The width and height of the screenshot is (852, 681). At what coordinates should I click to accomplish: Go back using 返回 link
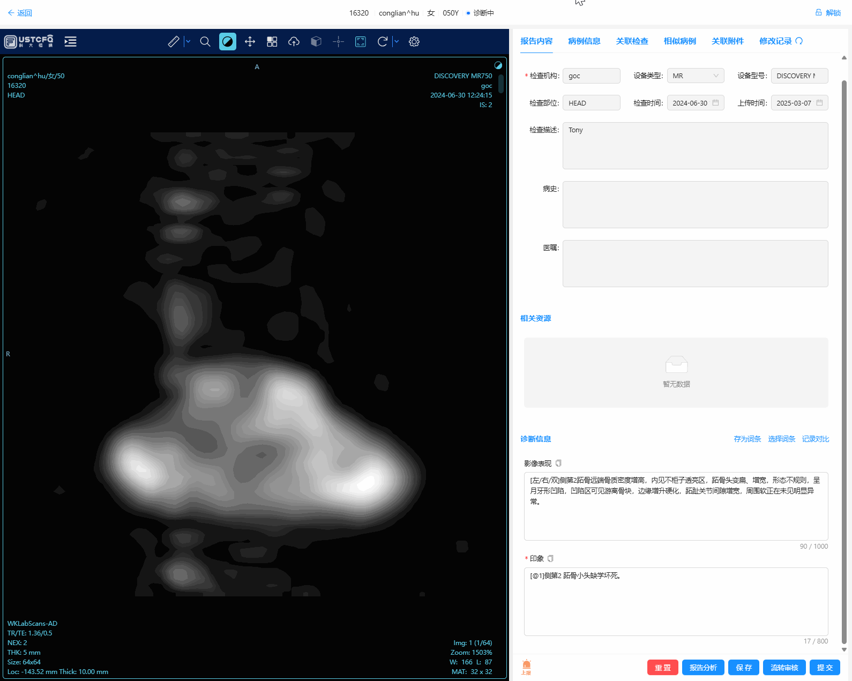tap(20, 13)
